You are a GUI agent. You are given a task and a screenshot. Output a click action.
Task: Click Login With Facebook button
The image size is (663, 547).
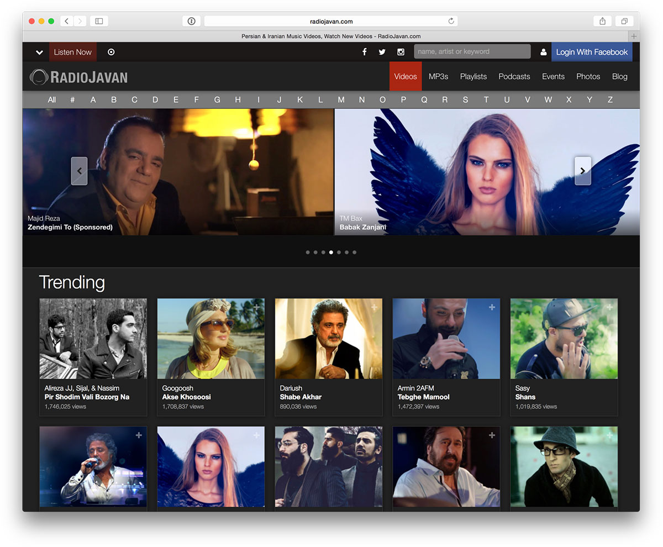coord(592,52)
